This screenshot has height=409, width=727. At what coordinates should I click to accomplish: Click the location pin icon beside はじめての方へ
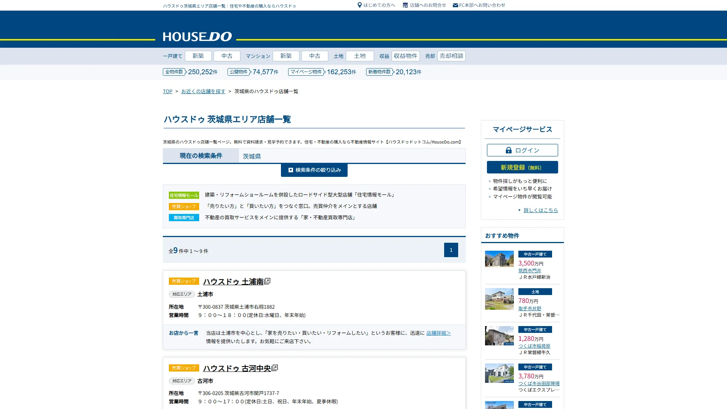[360, 5]
